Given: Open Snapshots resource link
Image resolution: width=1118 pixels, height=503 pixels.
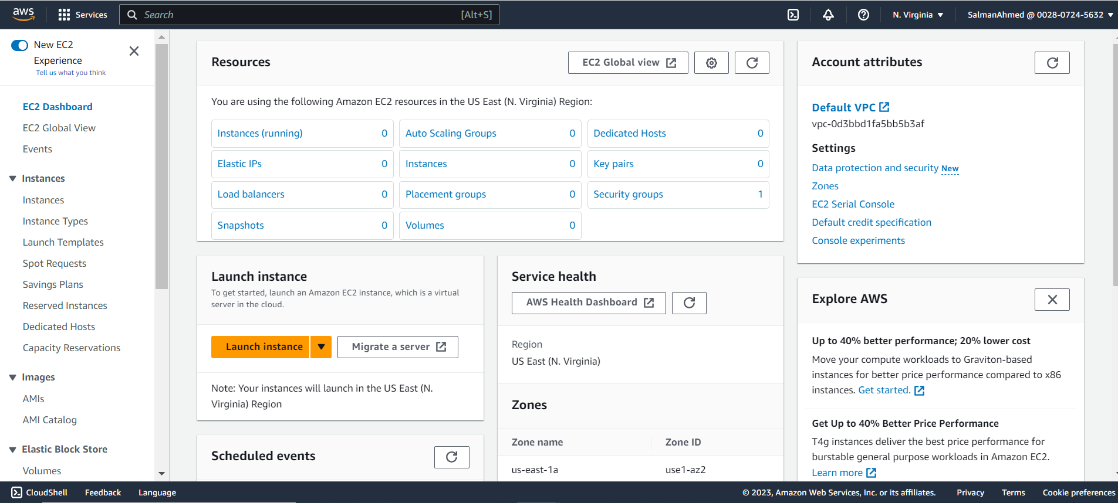Looking at the screenshot, I should [241, 225].
